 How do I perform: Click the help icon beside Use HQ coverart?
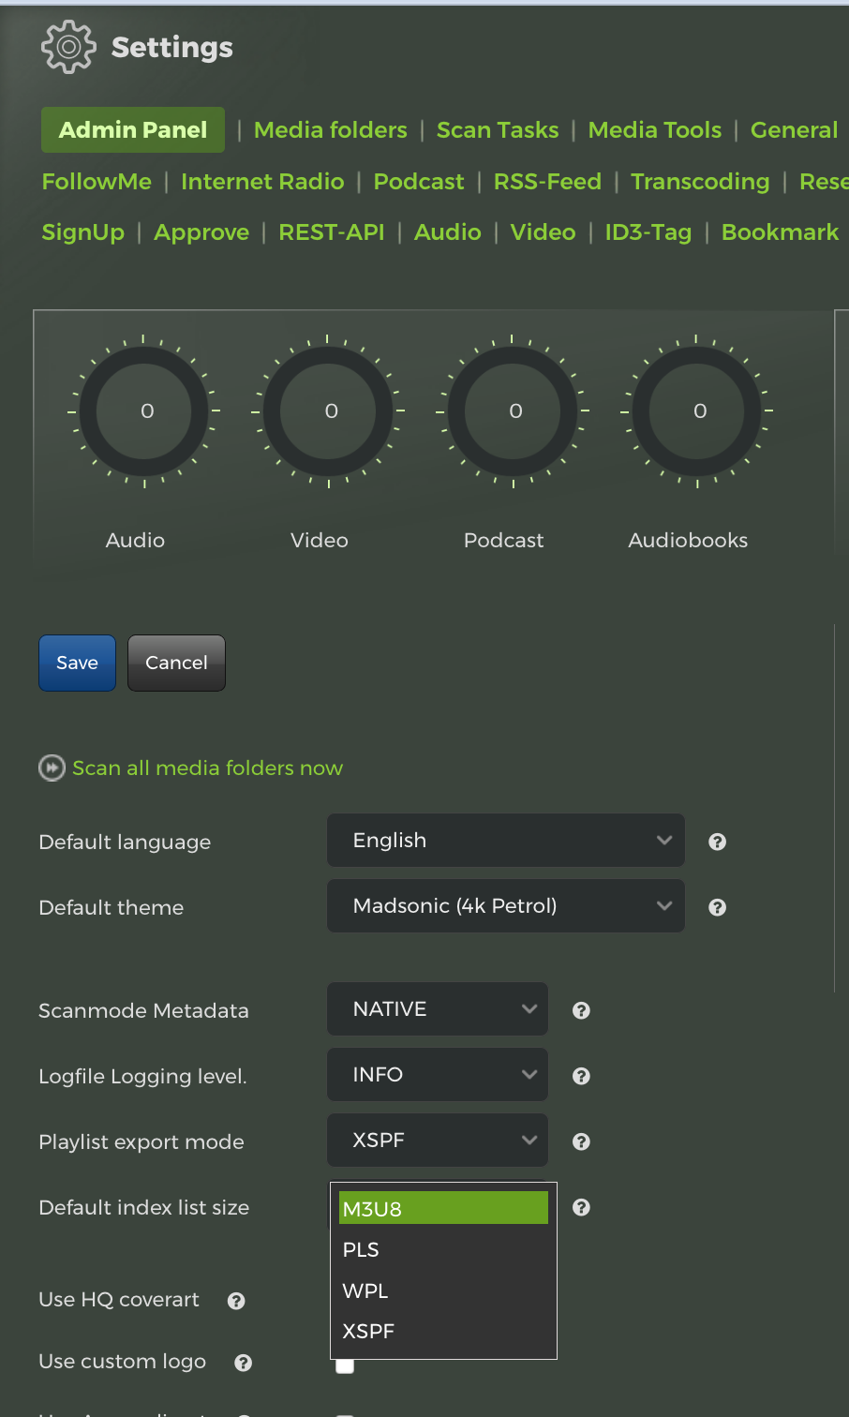point(236,1301)
